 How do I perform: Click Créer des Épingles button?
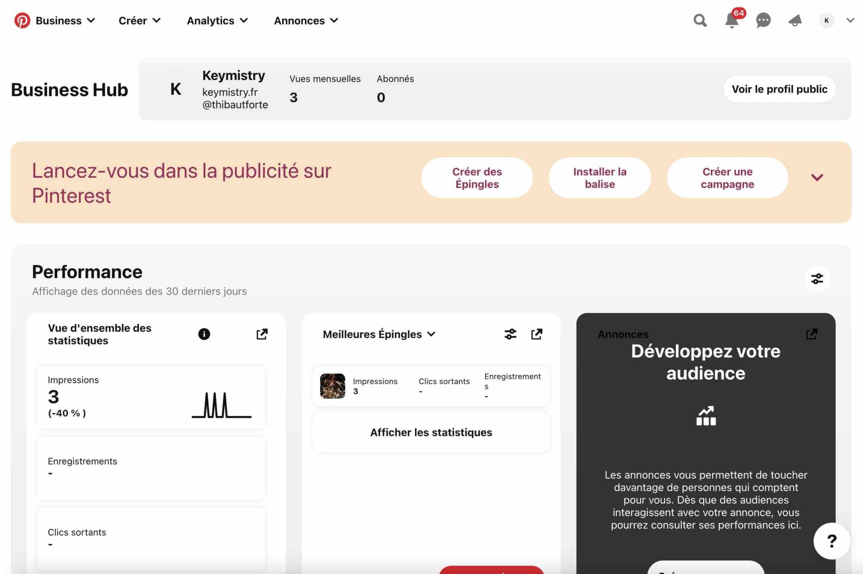(477, 178)
